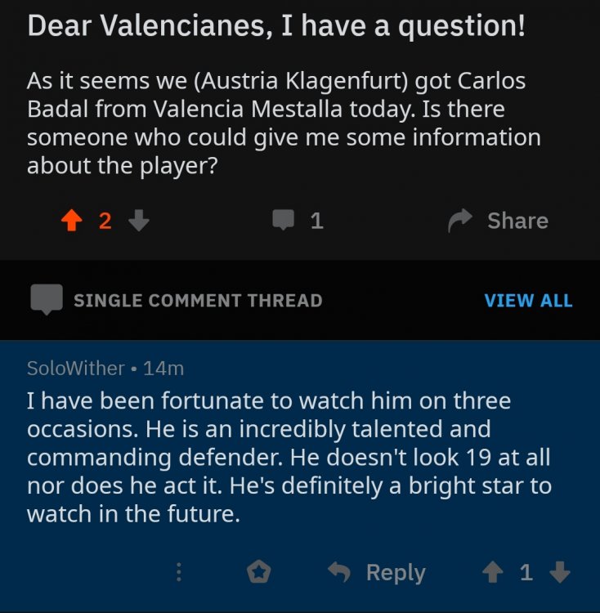Tap the post's vote score of 2

(105, 220)
